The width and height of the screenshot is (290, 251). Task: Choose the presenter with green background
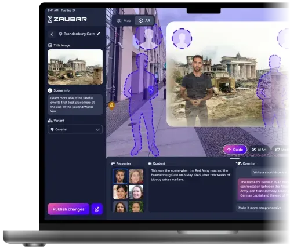coord(136,206)
